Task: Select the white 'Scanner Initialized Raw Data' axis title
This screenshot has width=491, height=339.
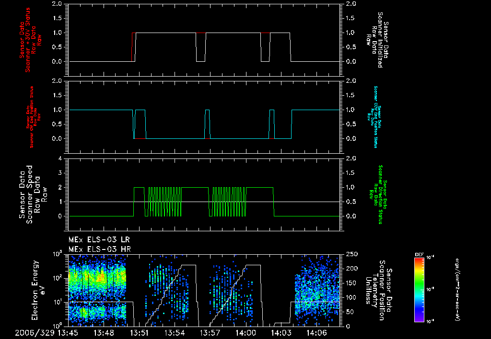Action: [x=378, y=40]
